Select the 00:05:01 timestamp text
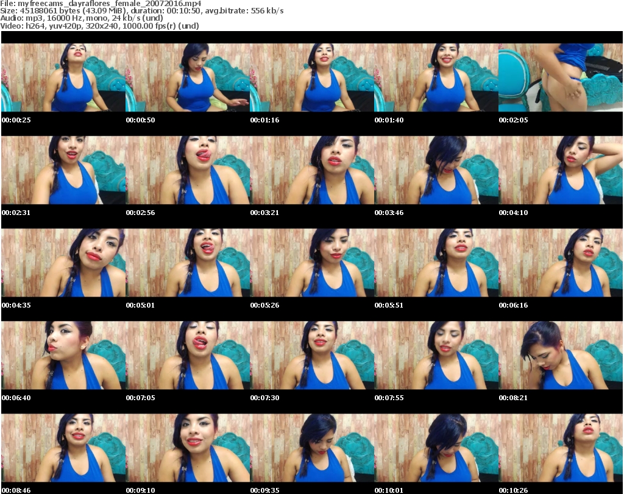The height and width of the screenshot is (494, 624). pos(141,305)
